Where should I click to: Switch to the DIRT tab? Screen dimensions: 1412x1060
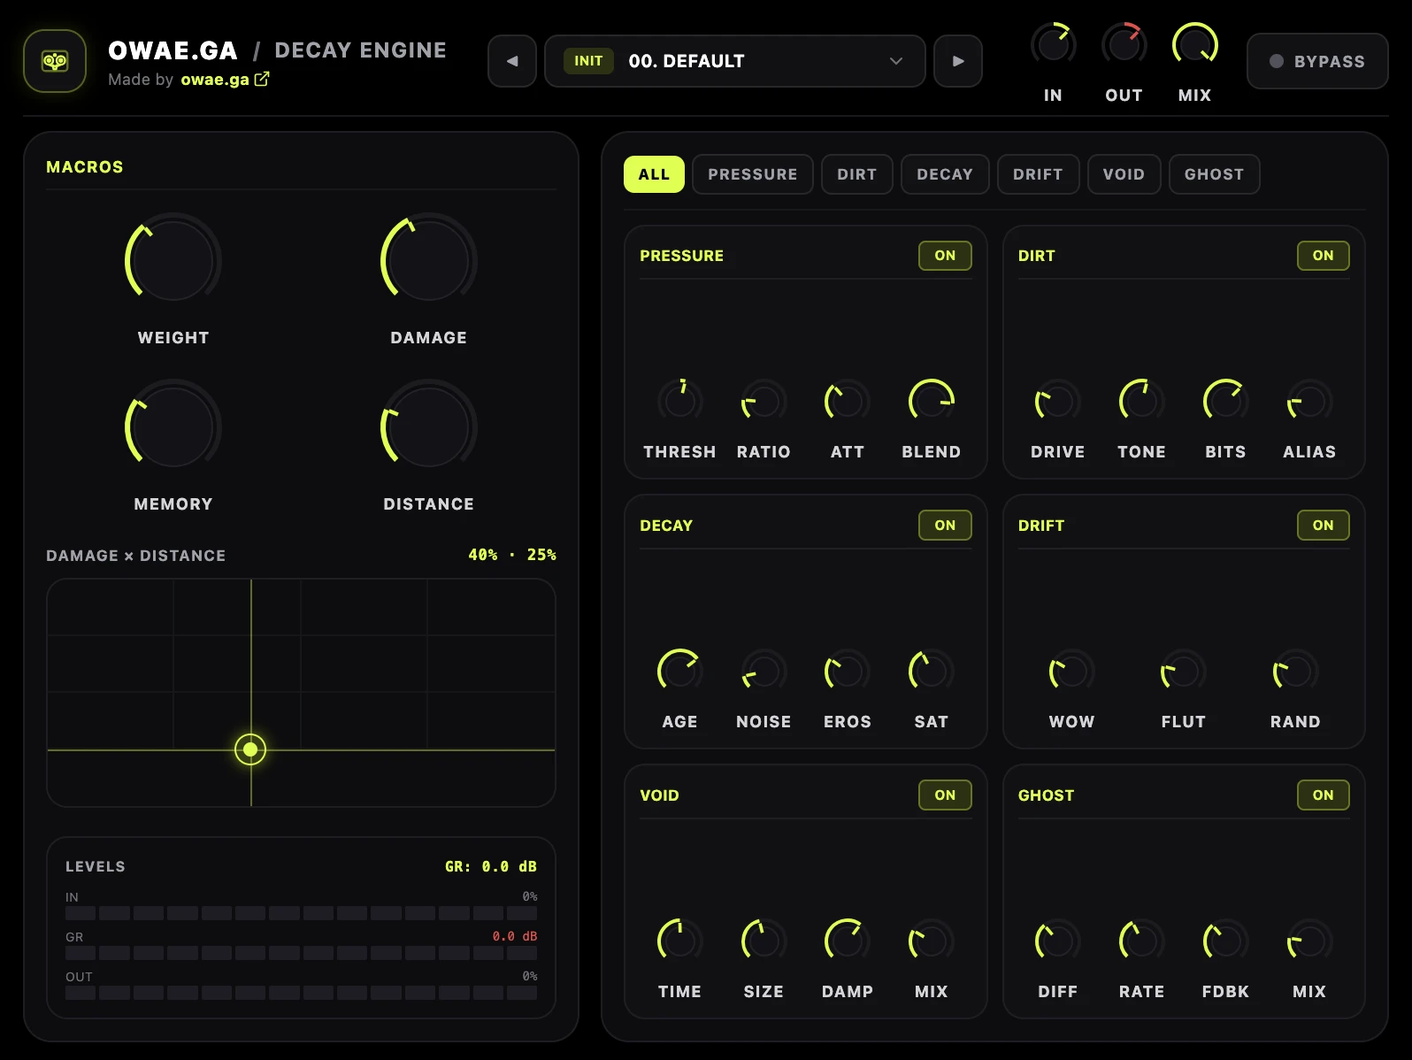(856, 174)
